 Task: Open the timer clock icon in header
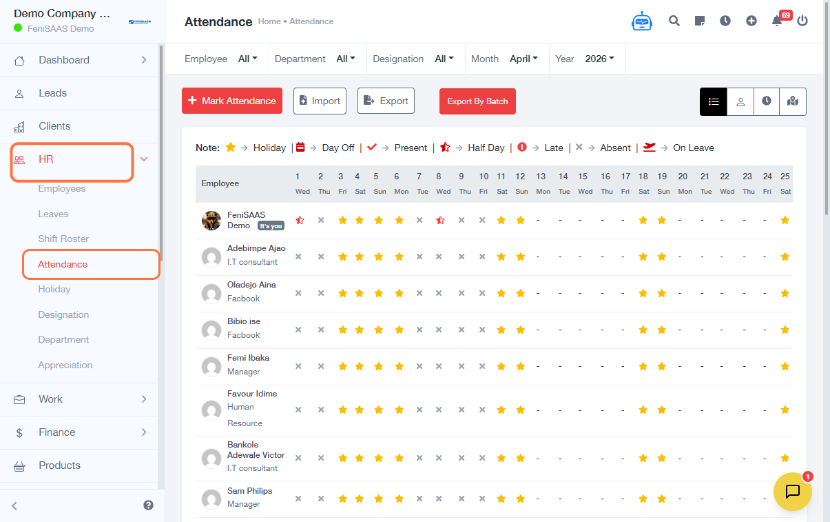coord(725,21)
